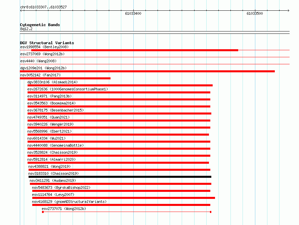Click the dgv1209e201 red variant bar
Screen dimensions: 299x225
pyautogui.click(x=147, y=71)
